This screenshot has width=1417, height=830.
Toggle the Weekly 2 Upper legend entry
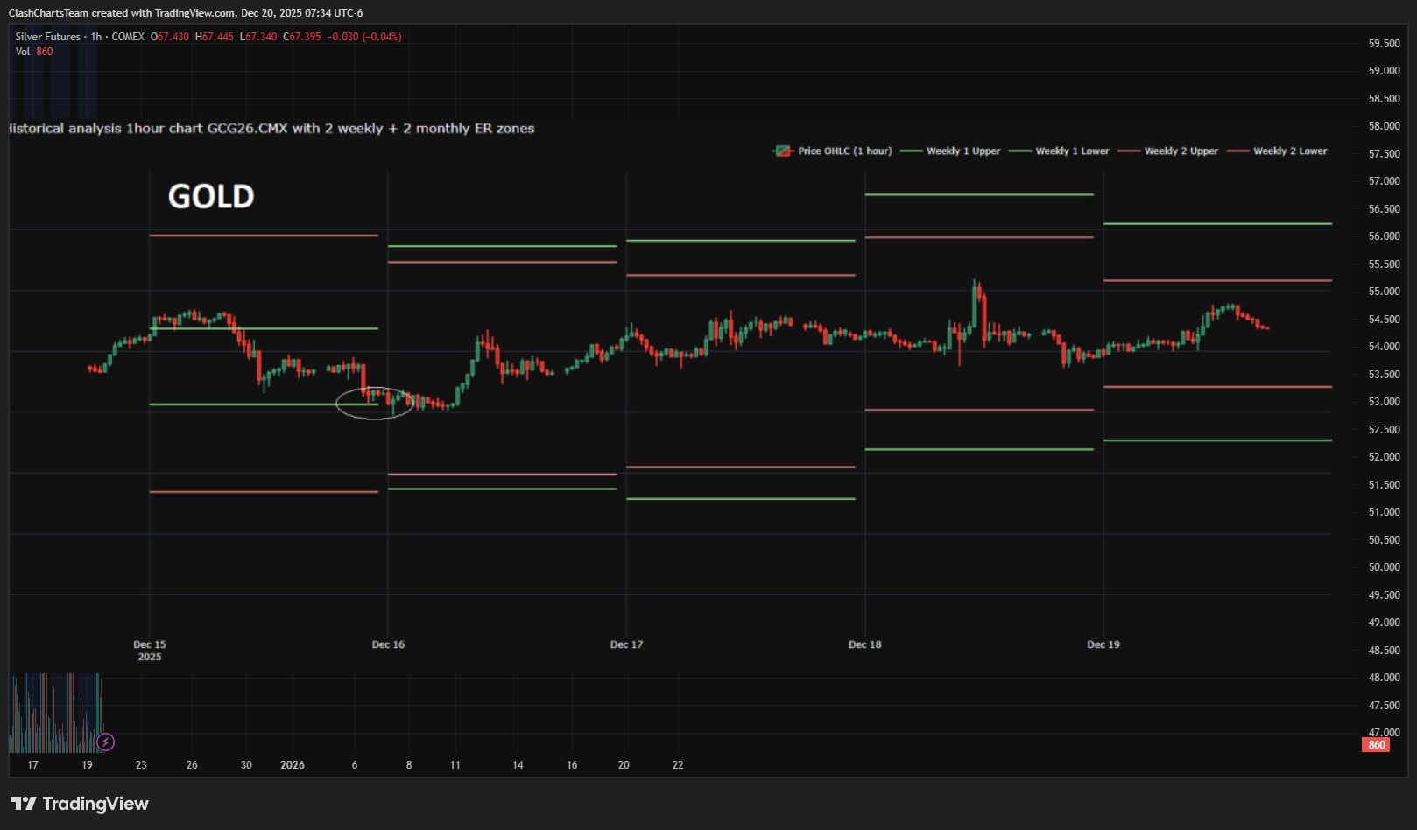coord(1167,151)
